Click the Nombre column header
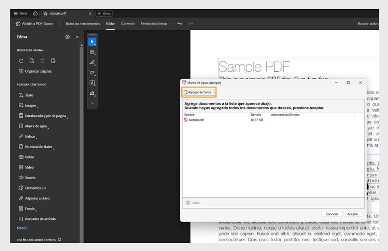The width and height of the screenshot is (388, 251). (189, 115)
